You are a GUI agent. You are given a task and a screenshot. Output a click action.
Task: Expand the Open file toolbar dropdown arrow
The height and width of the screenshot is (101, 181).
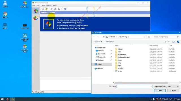point(49,9)
